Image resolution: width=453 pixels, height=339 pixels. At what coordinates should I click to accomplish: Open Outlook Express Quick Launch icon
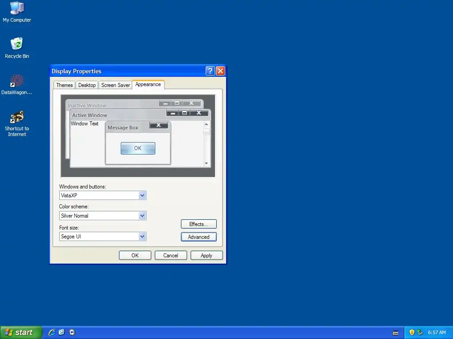click(62, 332)
